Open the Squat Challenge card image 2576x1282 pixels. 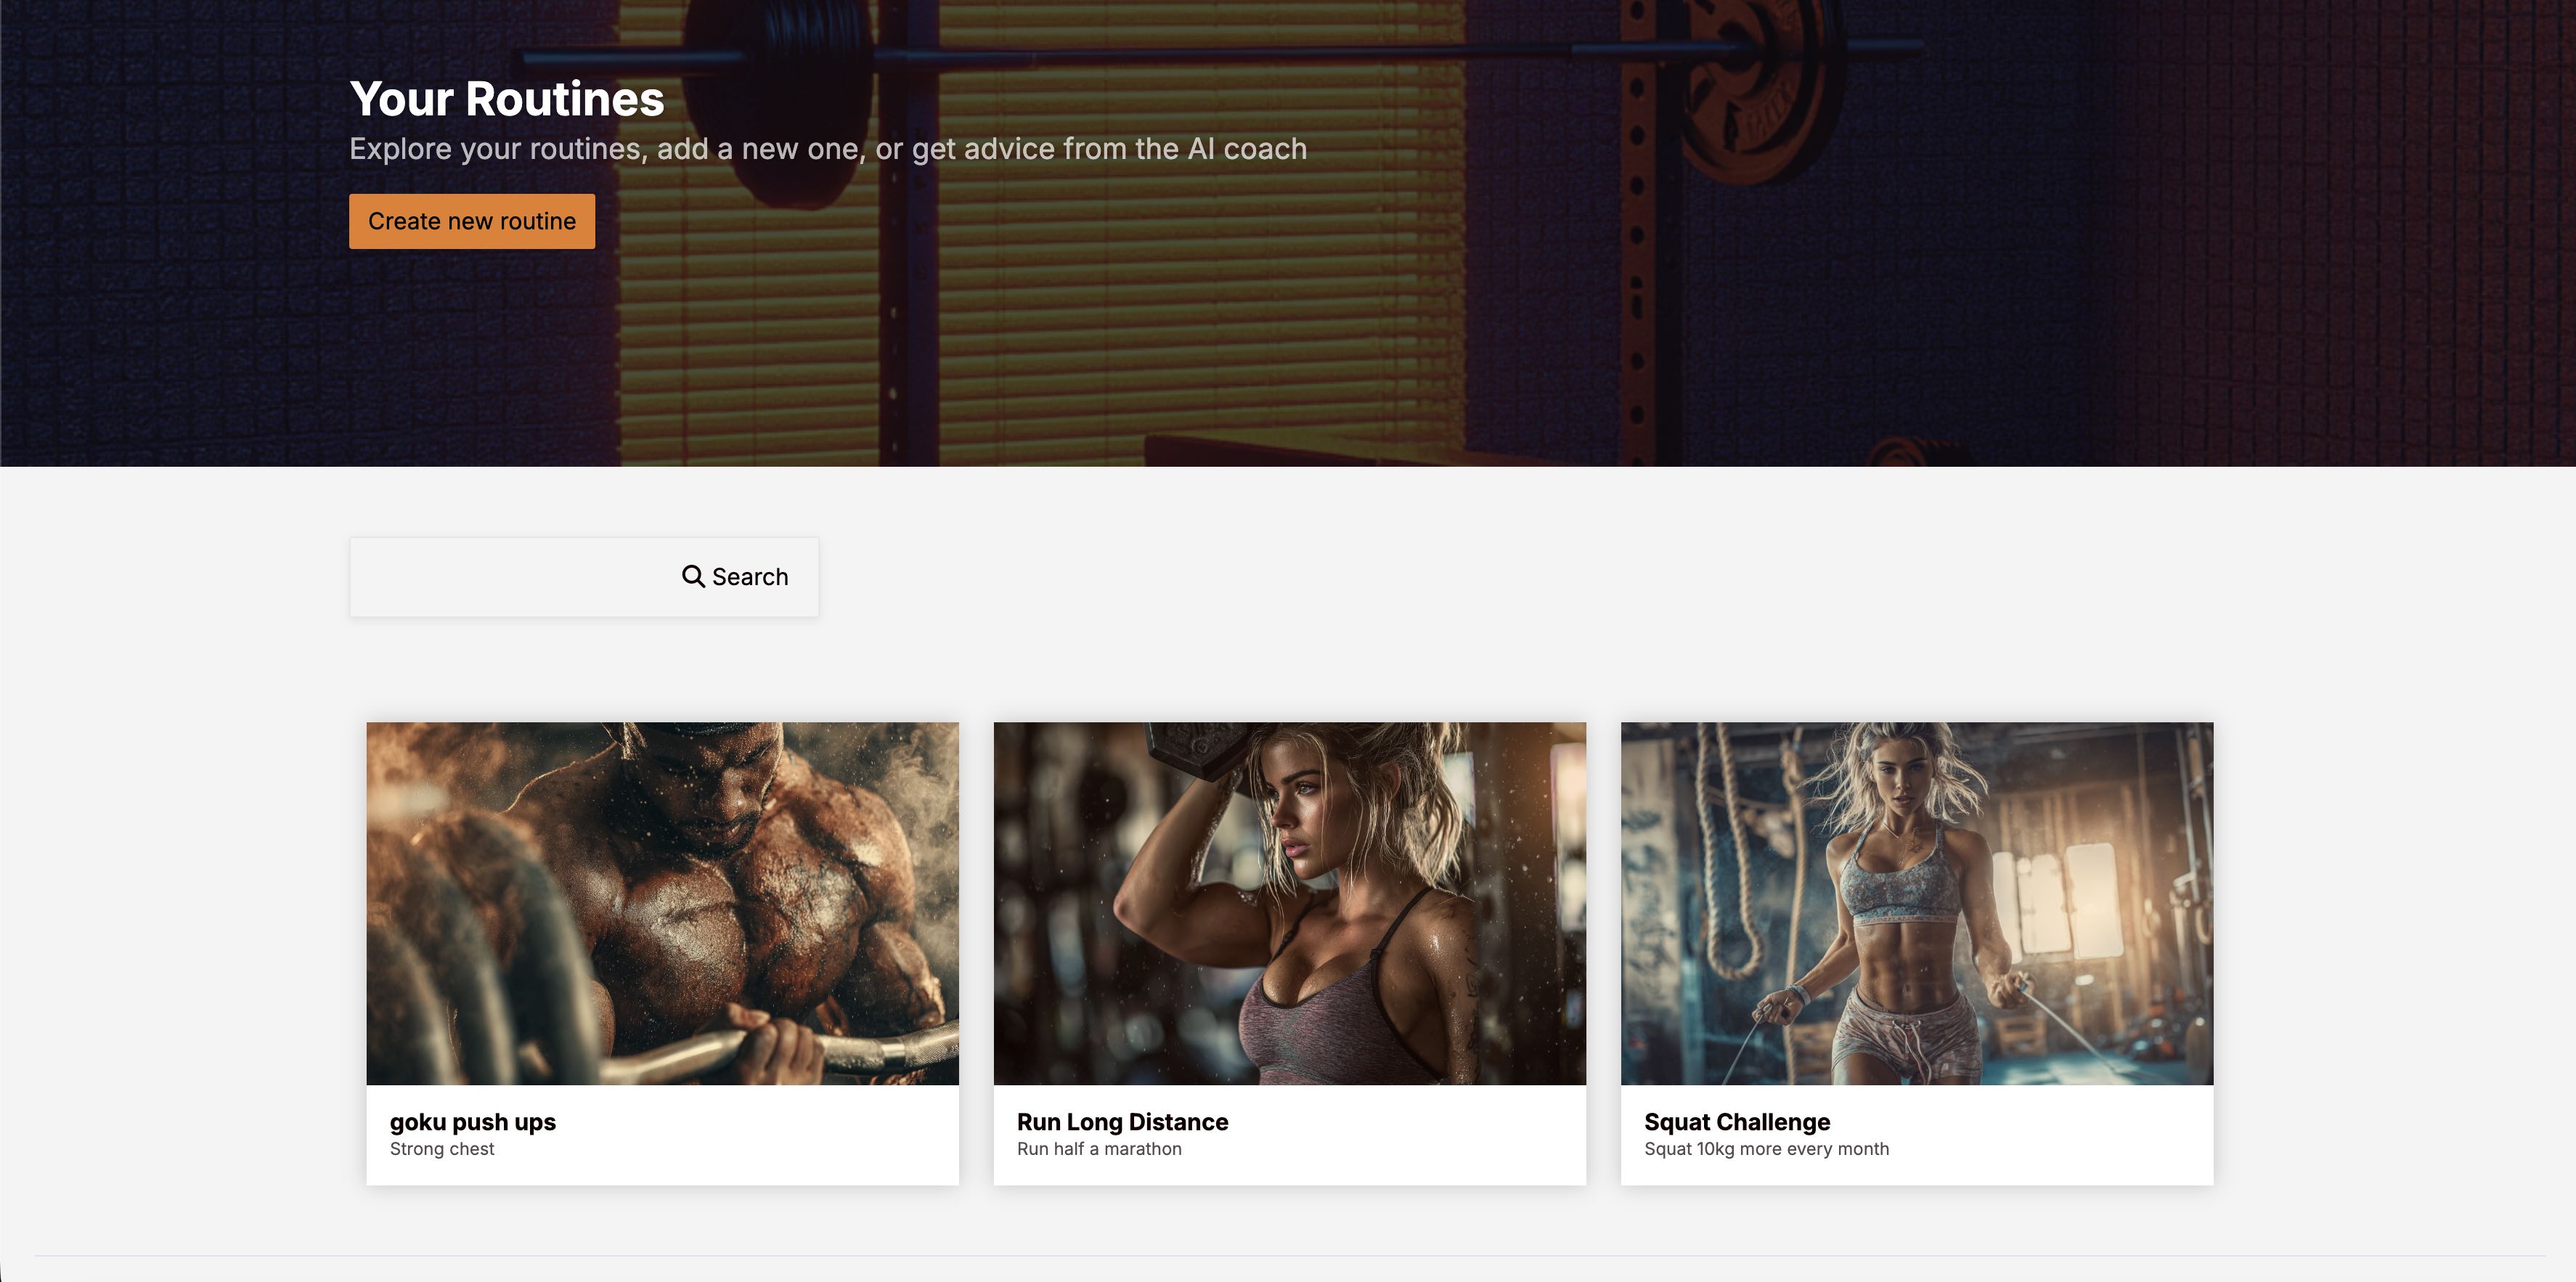click(x=1916, y=903)
